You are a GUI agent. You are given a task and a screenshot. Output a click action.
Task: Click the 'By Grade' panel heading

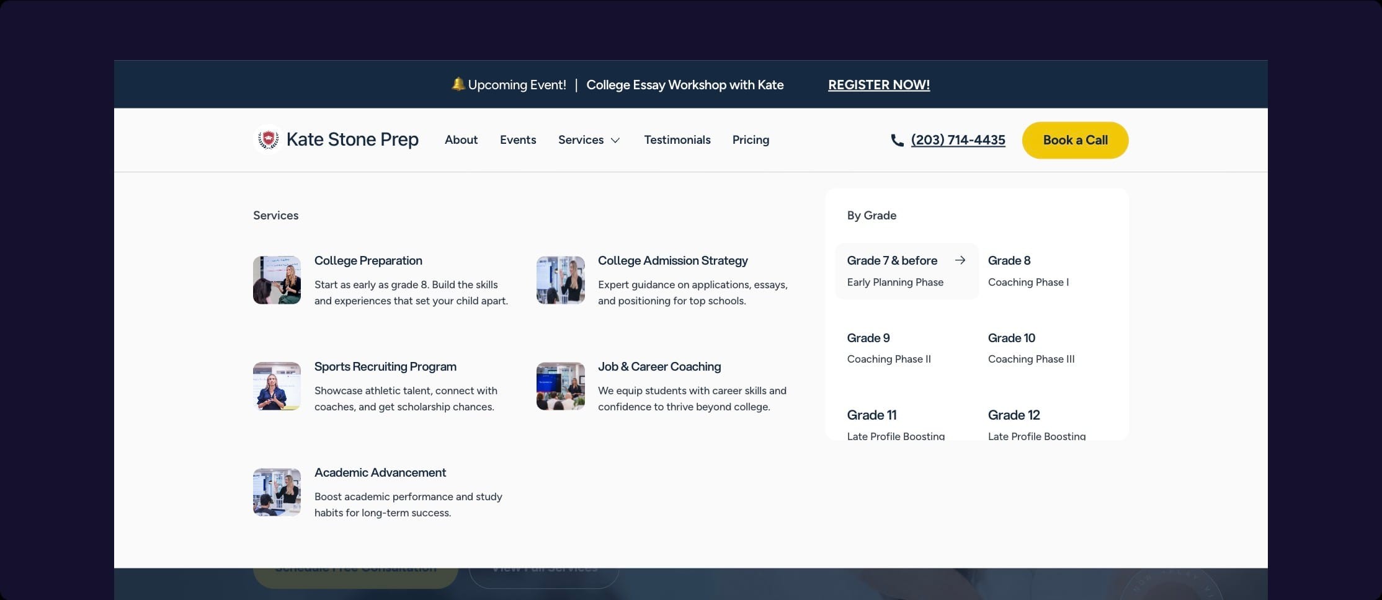pos(872,216)
